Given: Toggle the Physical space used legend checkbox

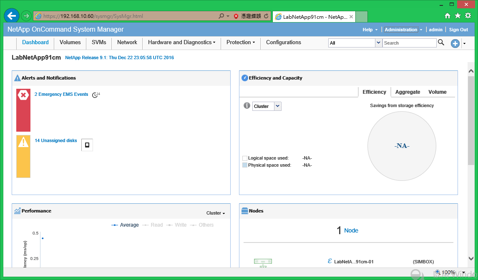Looking at the screenshot, I should point(245,165).
